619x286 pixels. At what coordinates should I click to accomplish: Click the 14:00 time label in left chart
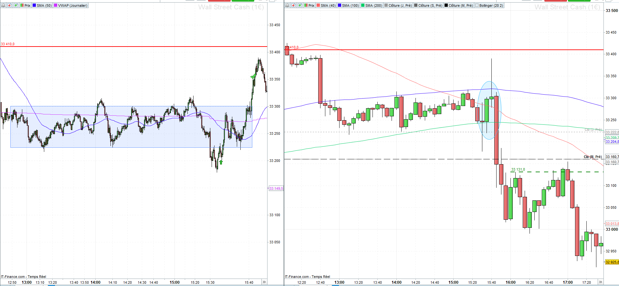96,282
